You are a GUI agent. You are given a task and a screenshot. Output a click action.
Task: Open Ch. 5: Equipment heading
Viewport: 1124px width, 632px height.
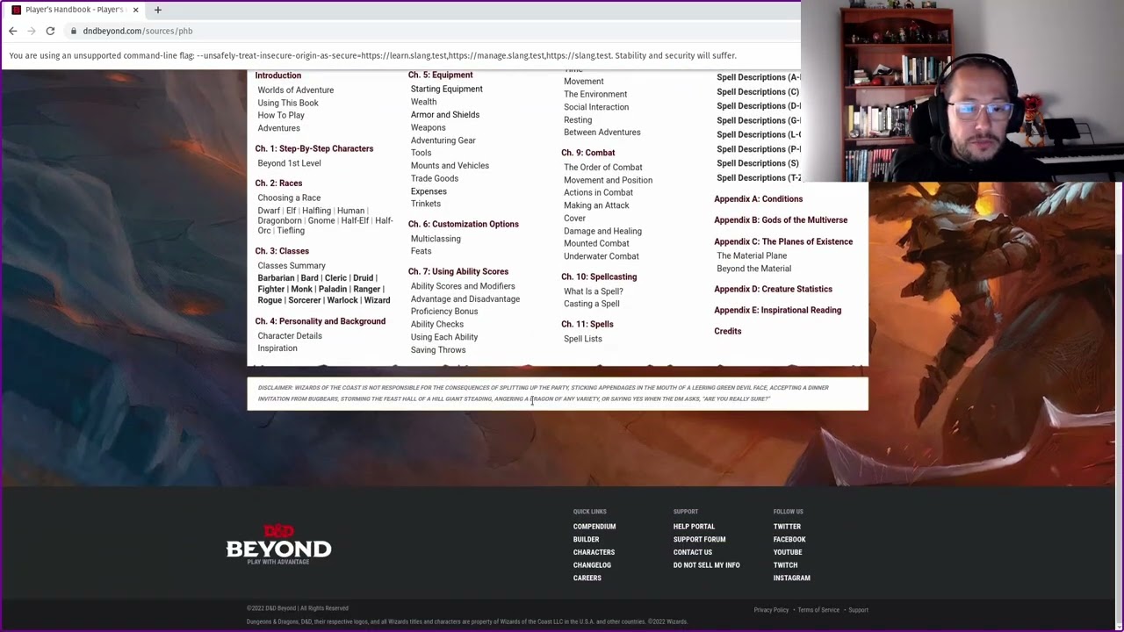[441, 75]
